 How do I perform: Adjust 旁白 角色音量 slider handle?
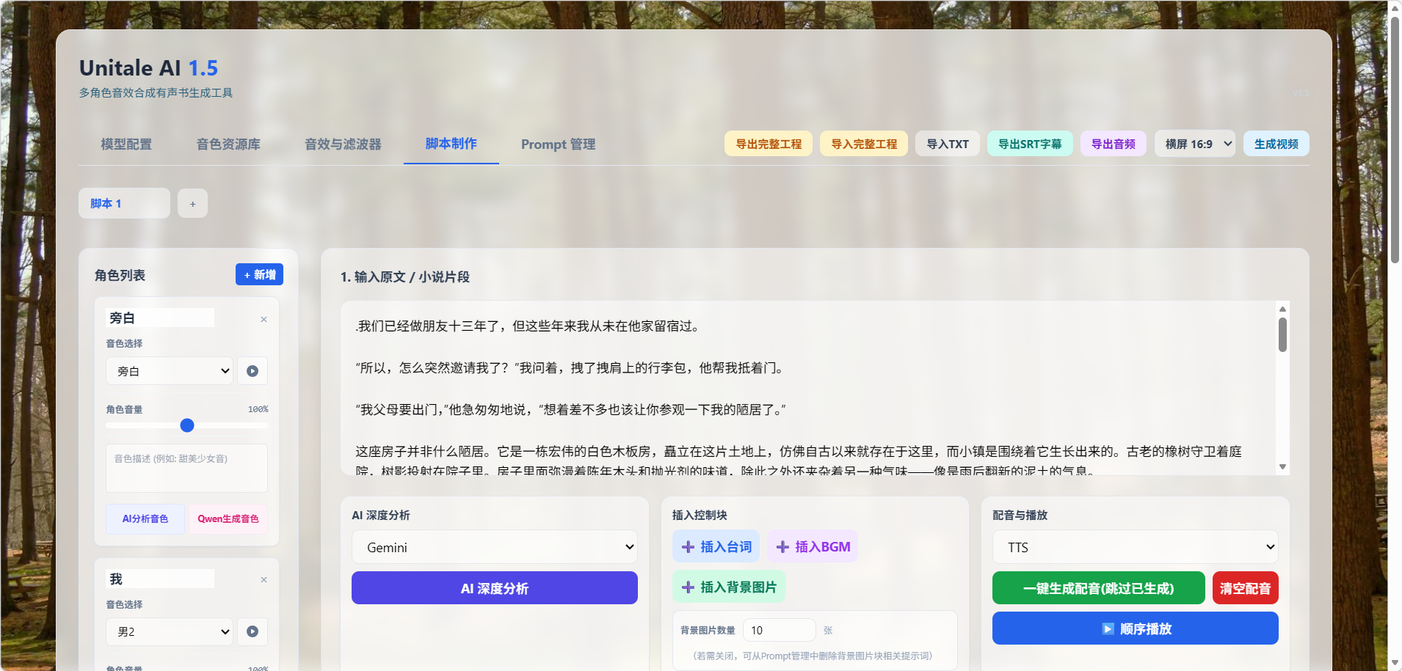[187, 425]
